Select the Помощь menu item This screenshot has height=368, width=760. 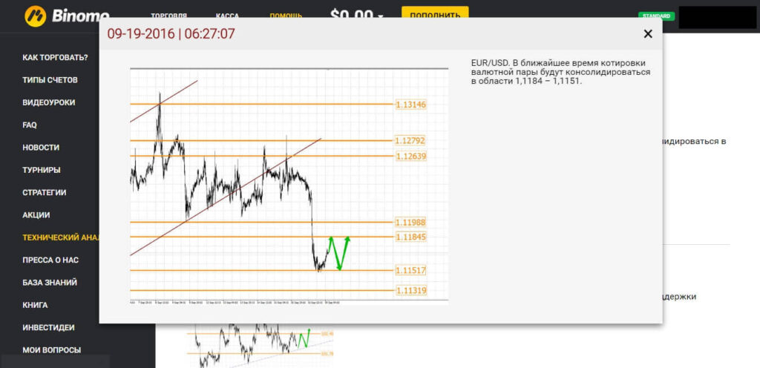click(285, 16)
